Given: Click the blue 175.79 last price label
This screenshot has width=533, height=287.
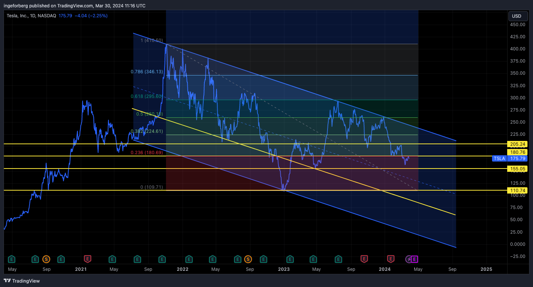Looking at the screenshot, I should tap(518, 159).
